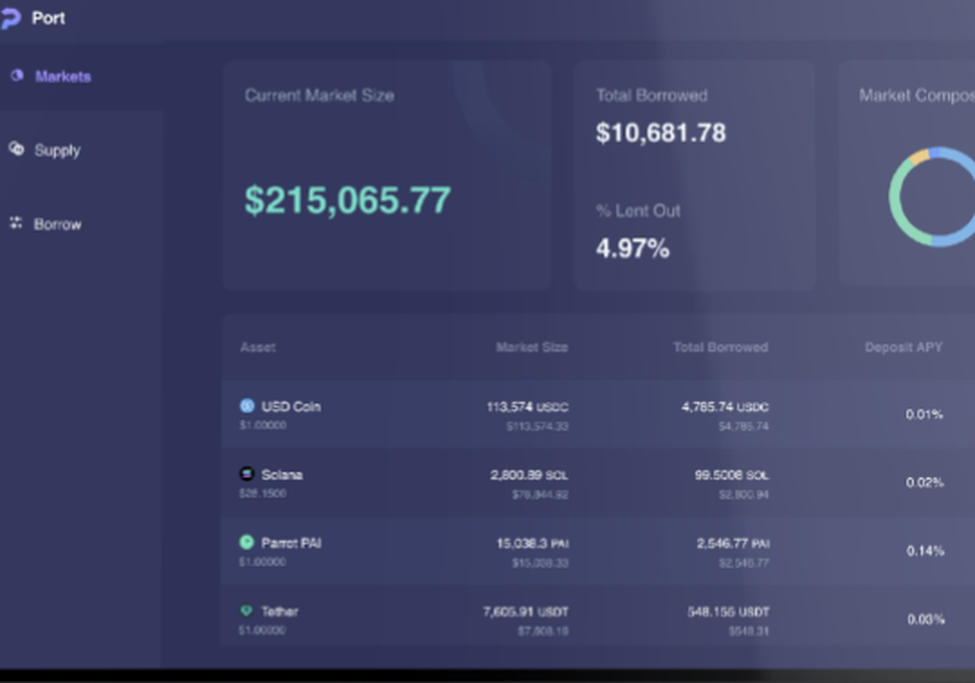This screenshot has width=975, height=683.
Task: Click the Borrow dots icon in sidebar
Action: (x=17, y=222)
